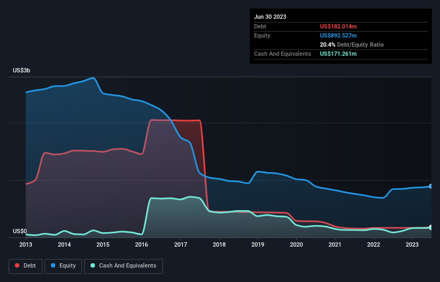Click the Equity row label in tooltip
440x282 pixels.
coord(262,35)
